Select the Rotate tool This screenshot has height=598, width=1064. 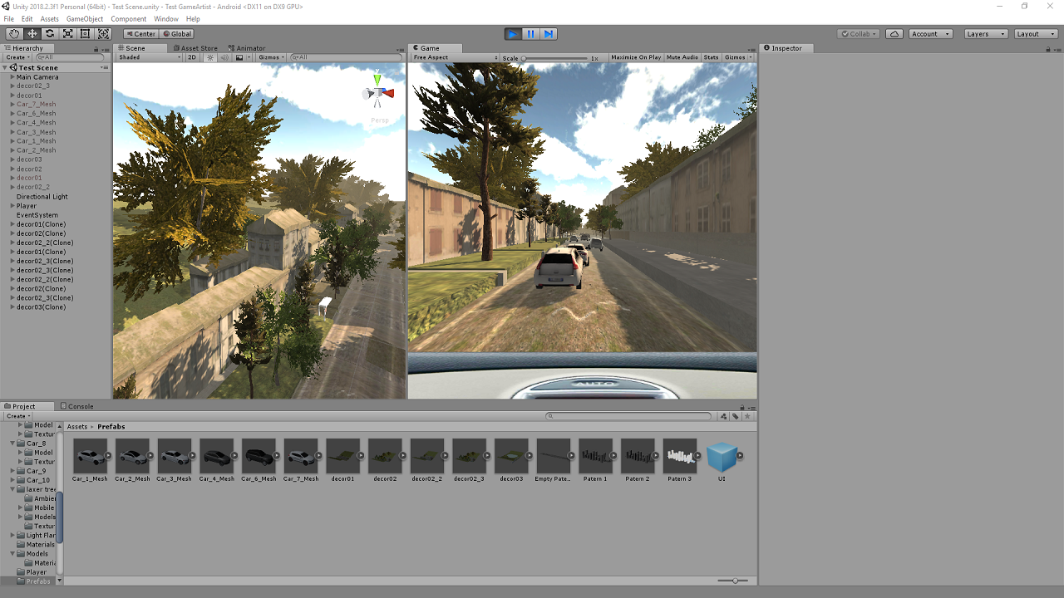pyautogui.click(x=50, y=33)
